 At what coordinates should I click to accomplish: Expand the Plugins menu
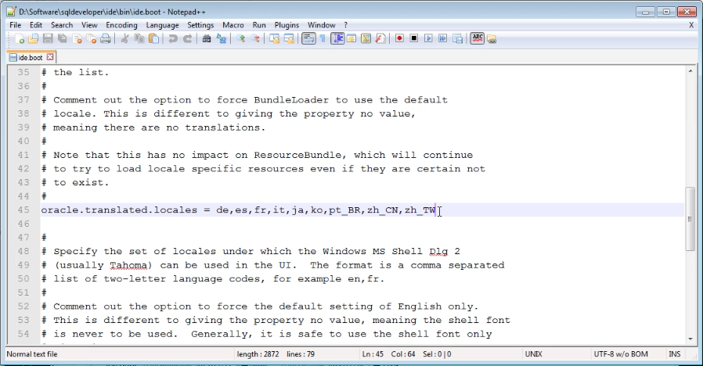tap(287, 25)
